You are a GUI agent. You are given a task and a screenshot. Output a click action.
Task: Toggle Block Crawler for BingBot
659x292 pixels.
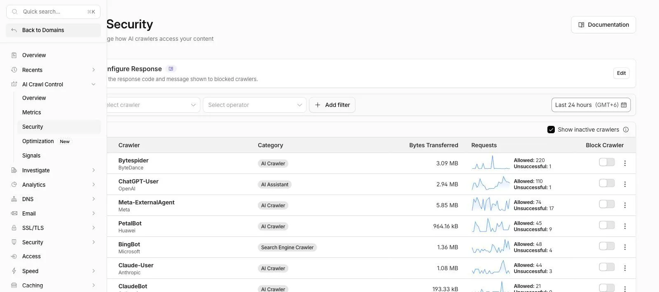[x=607, y=246]
